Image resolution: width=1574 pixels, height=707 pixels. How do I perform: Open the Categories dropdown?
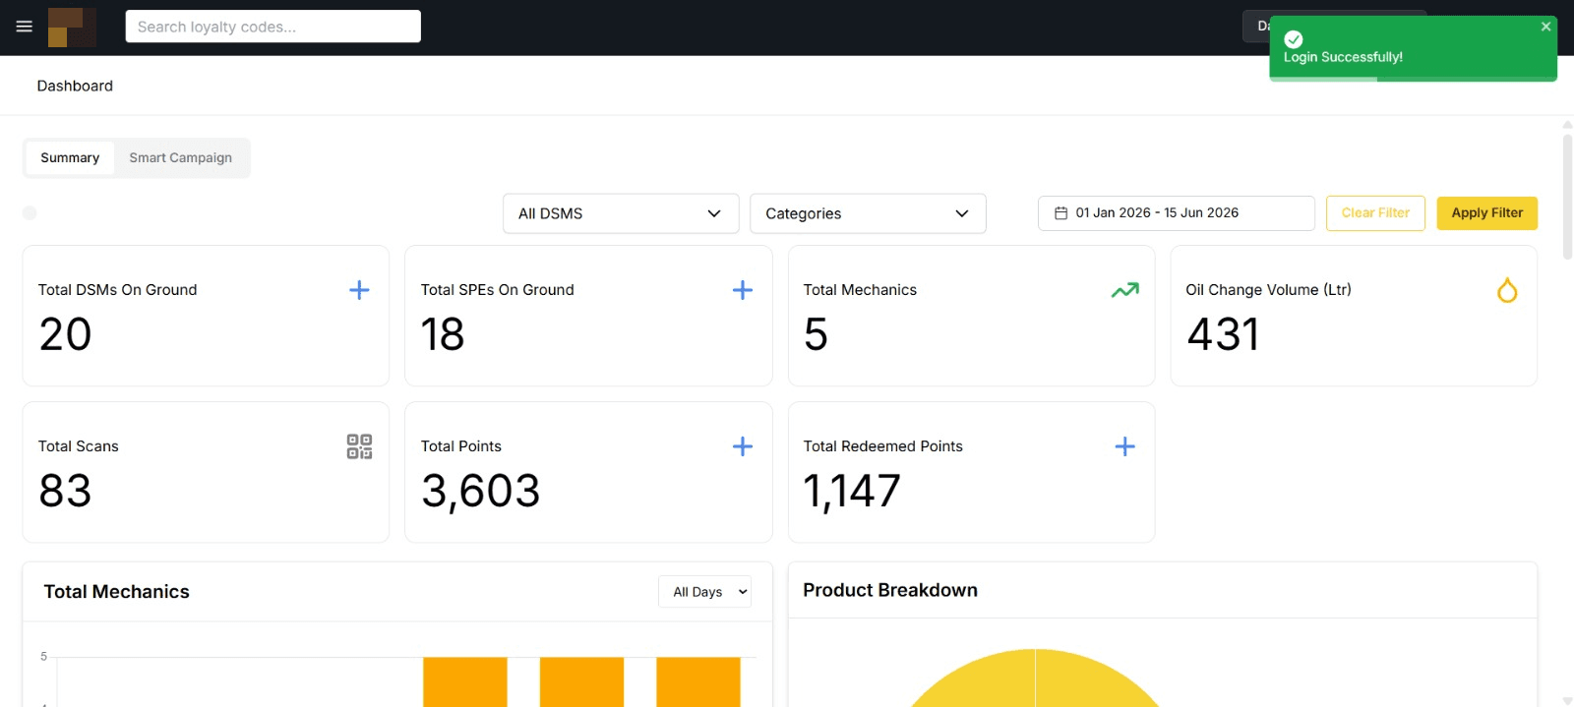[x=868, y=213]
